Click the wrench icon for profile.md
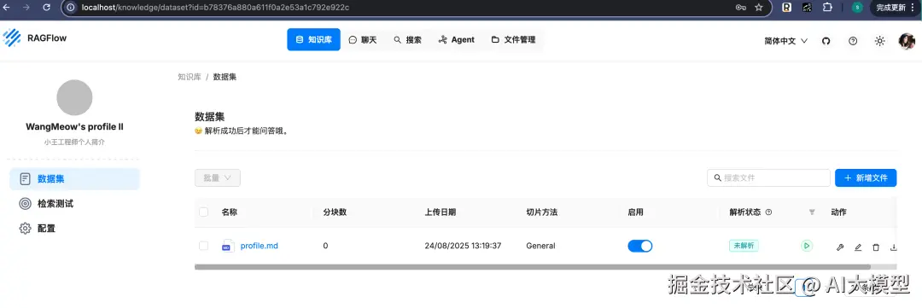 (x=840, y=247)
